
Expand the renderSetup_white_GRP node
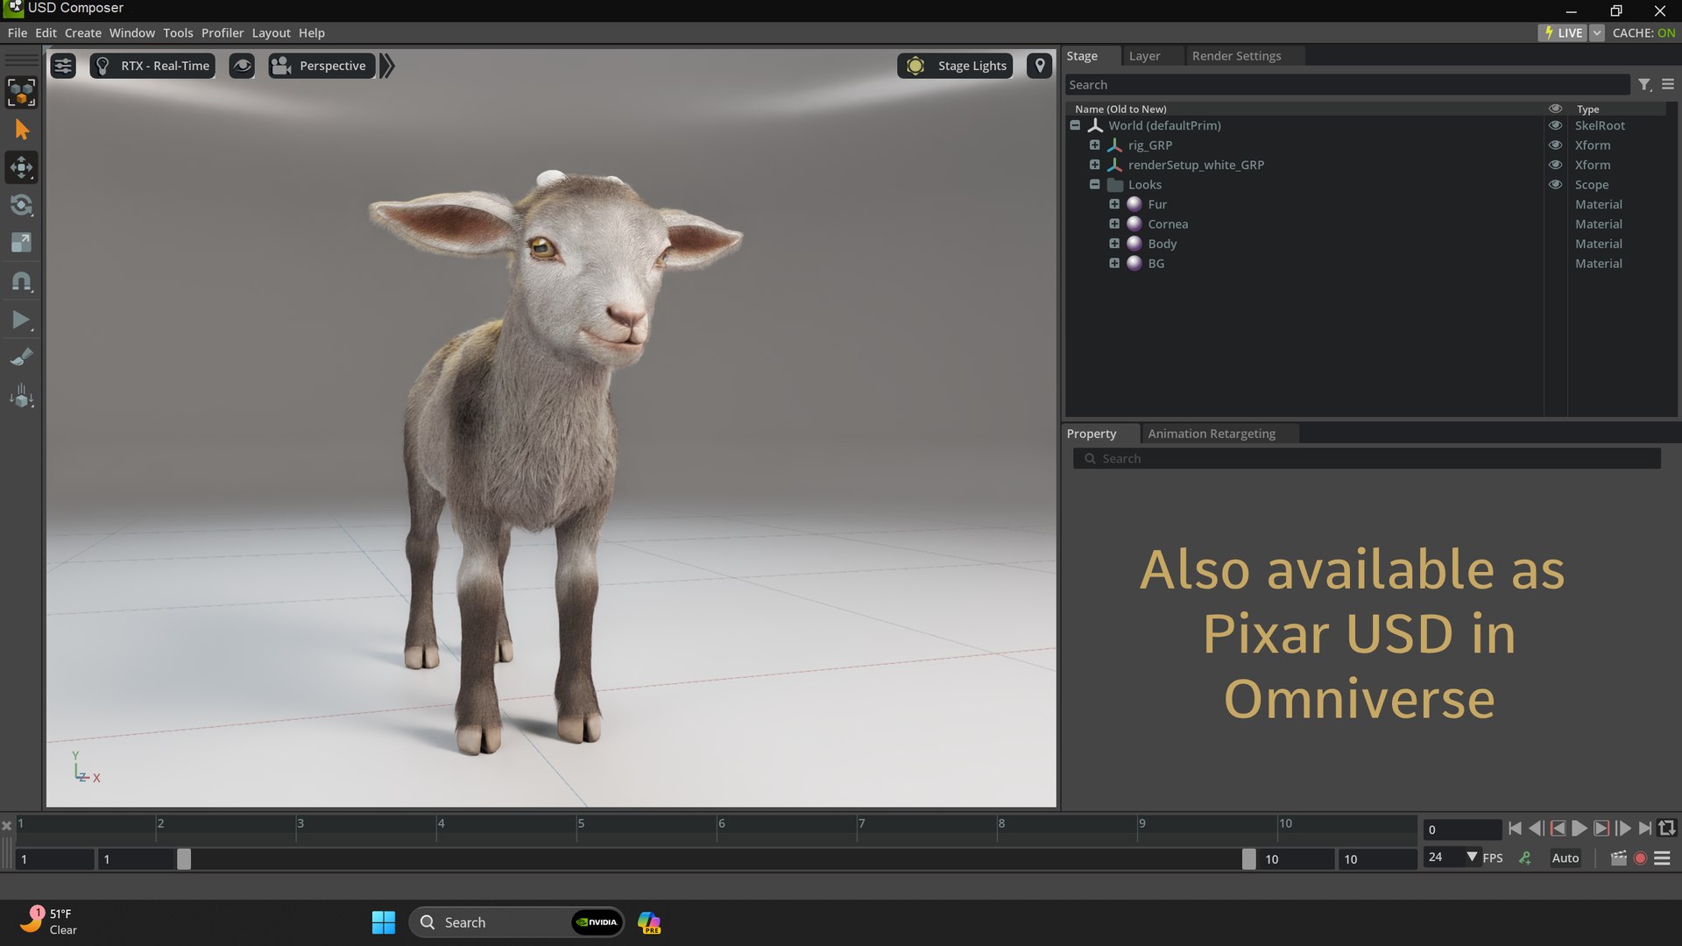click(1094, 165)
